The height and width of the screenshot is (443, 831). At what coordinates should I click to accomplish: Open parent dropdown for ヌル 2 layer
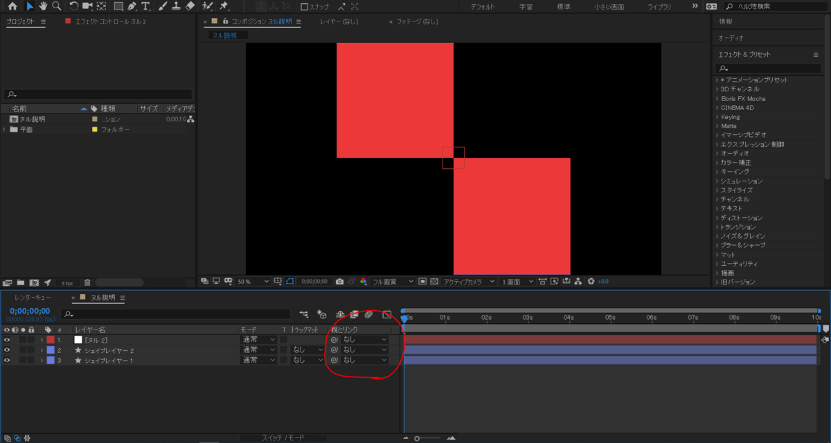(x=364, y=340)
